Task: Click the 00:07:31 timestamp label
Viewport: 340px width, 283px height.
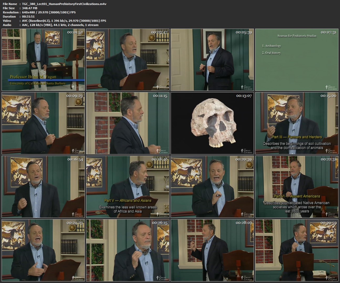Action: 328,32
